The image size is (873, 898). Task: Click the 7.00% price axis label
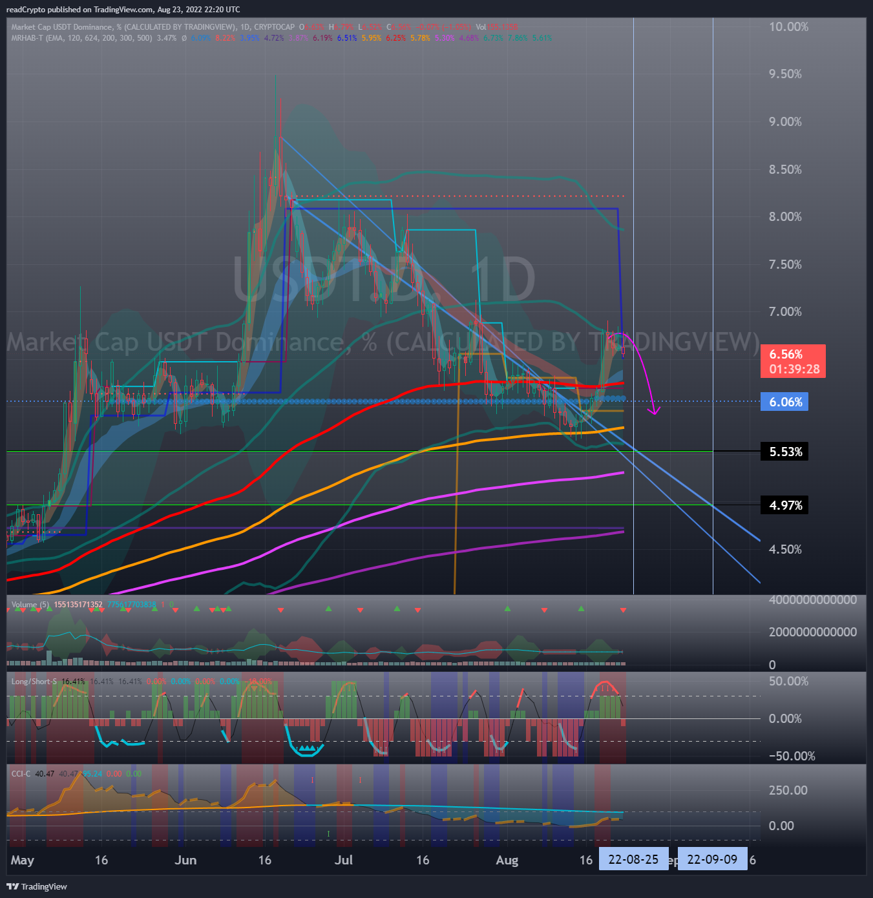click(x=785, y=311)
